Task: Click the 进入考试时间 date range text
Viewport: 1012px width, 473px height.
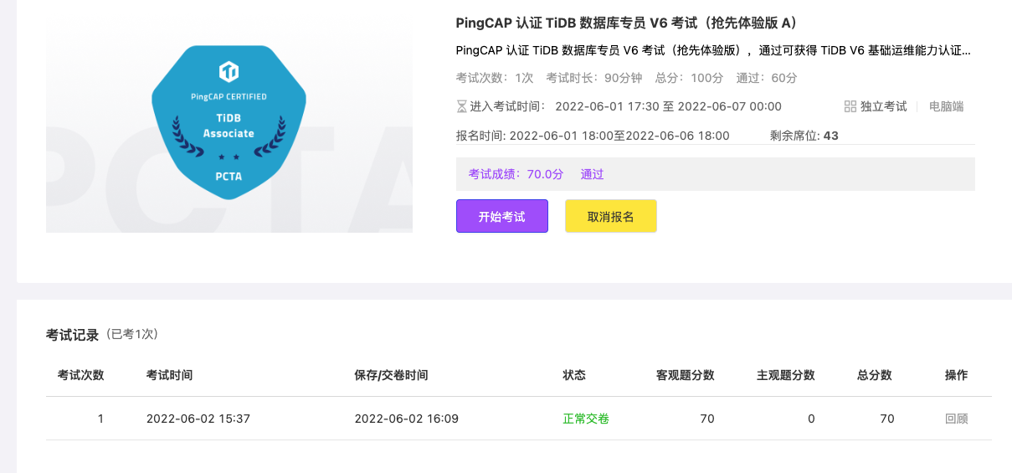Action: 668,106
